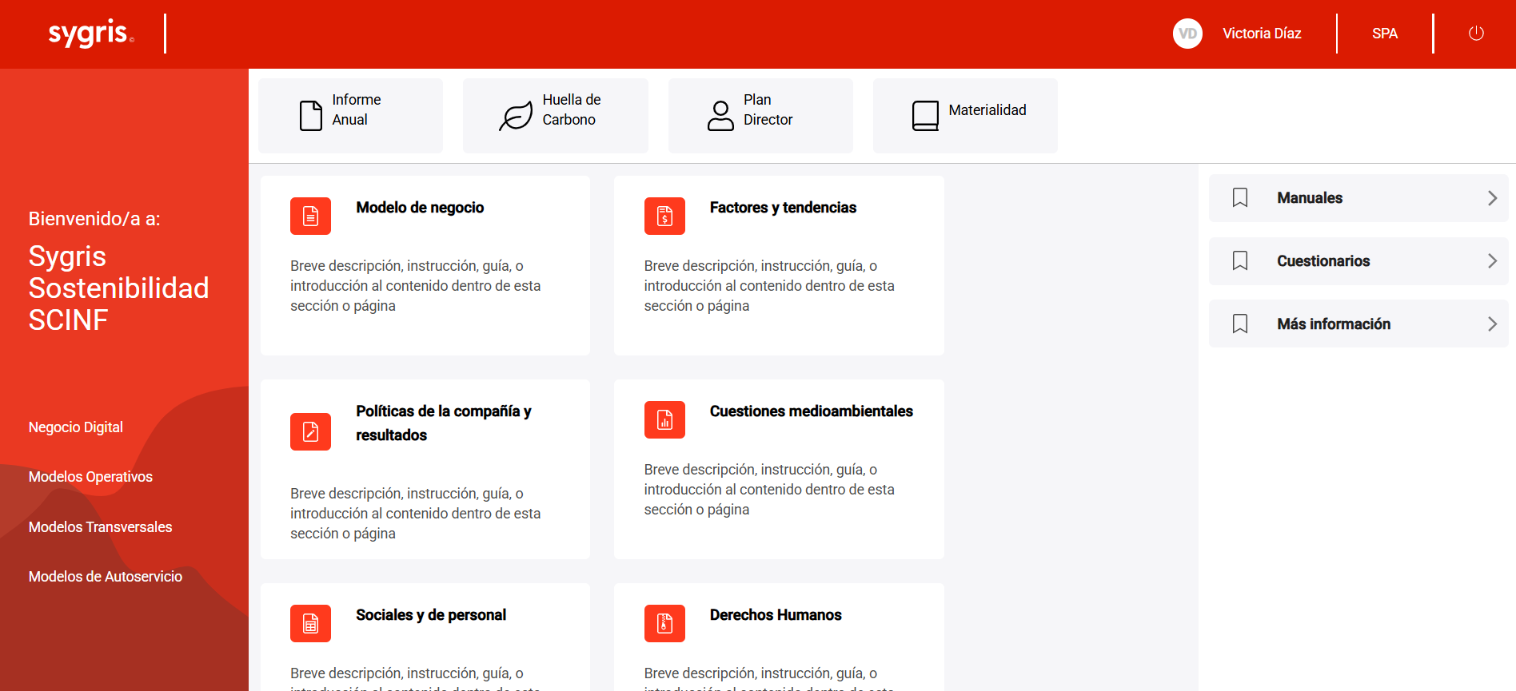Open the Huella de Carbono tab label
This screenshot has width=1516, height=691.
coord(572,109)
